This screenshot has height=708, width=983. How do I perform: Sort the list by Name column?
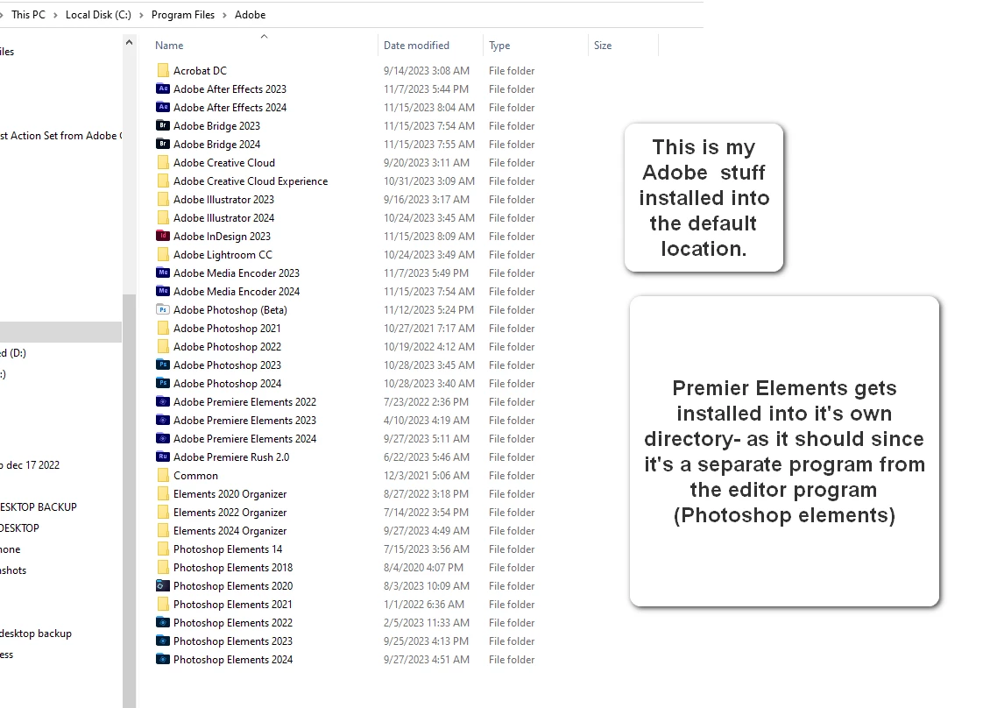click(x=169, y=46)
